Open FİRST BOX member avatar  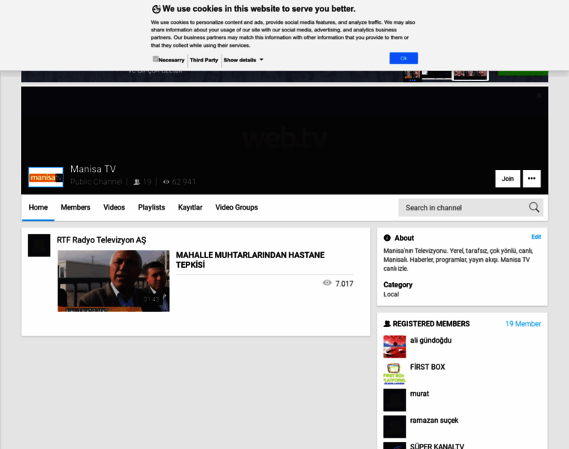click(x=395, y=373)
